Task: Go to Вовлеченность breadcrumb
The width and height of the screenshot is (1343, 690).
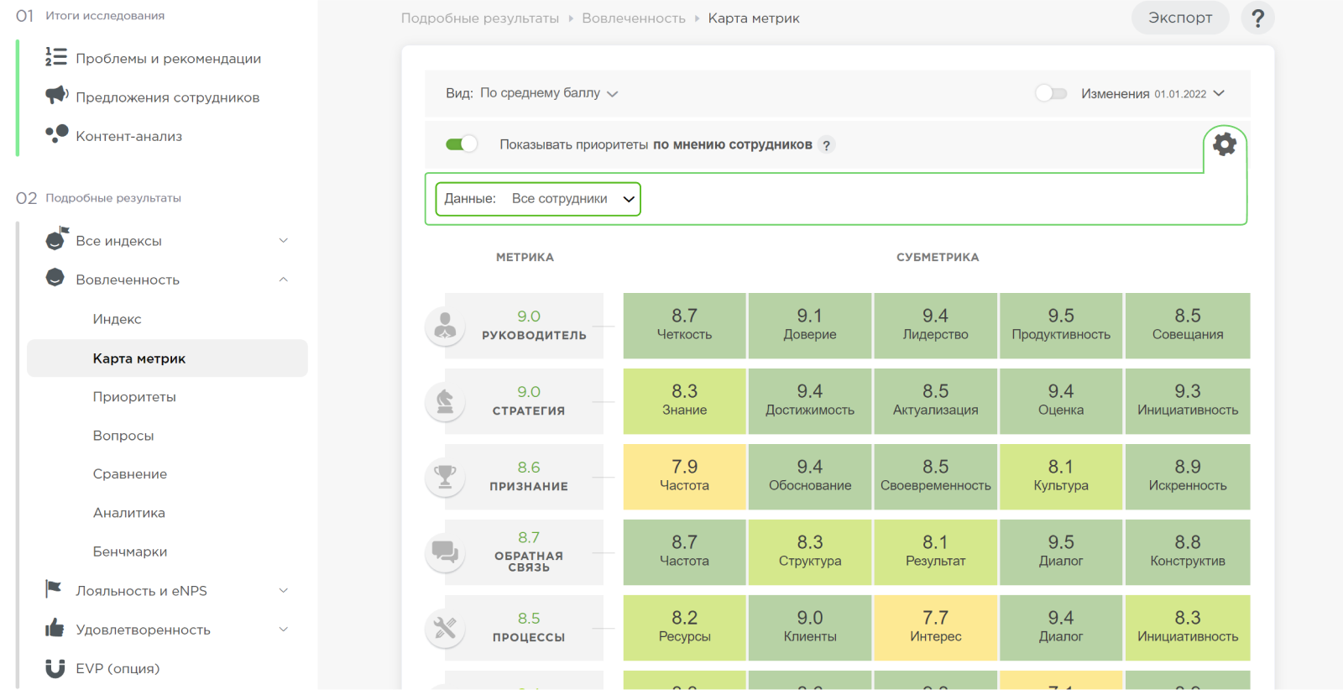Action: pos(634,18)
